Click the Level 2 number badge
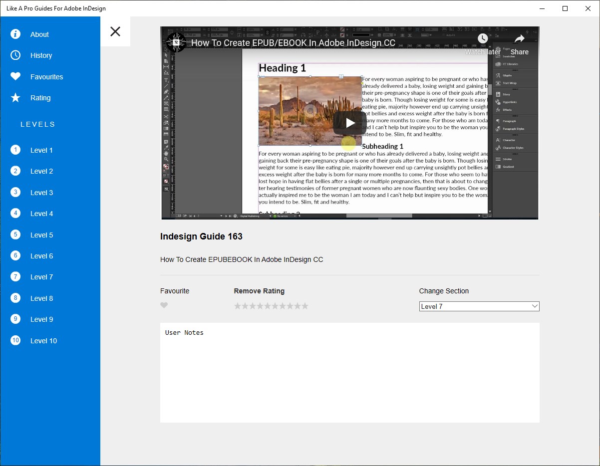This screenshot has width=600, height=466. (x=15, y=171)
